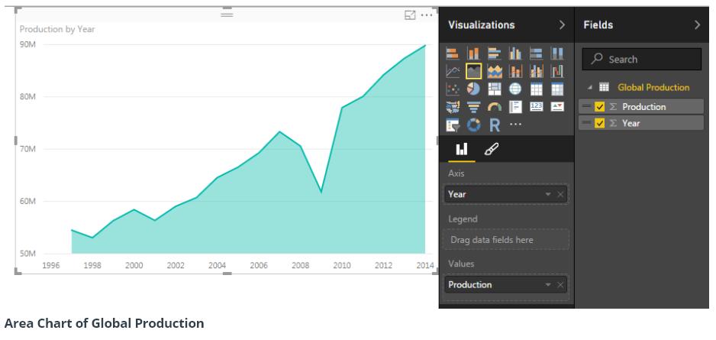
Task: Select the Filled map visualization
Action: click(x=452, y=107)
